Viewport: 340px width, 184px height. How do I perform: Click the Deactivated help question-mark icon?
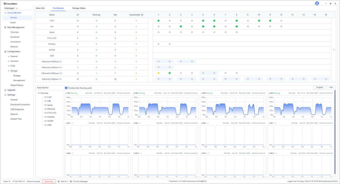[x=142, y=15]
